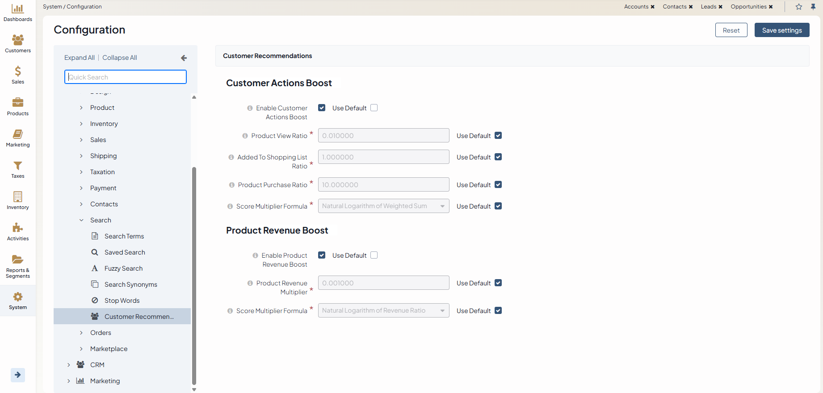The image size is (823, 393).
Task: Click the Quick Search input field
Action: pos(126,77)
